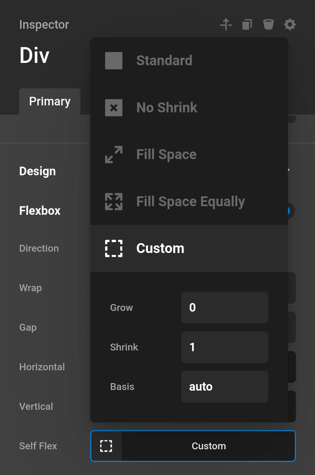The width and height of the screenshot is (315, 475).
Task: Click the Design section label
Action: tap(37, 171)
